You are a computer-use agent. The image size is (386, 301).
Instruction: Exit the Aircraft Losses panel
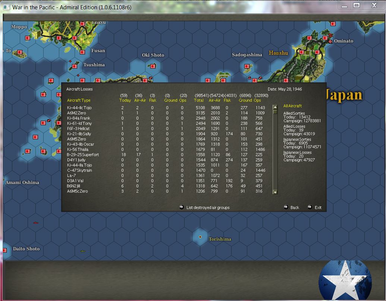click(x=318, y=207)
